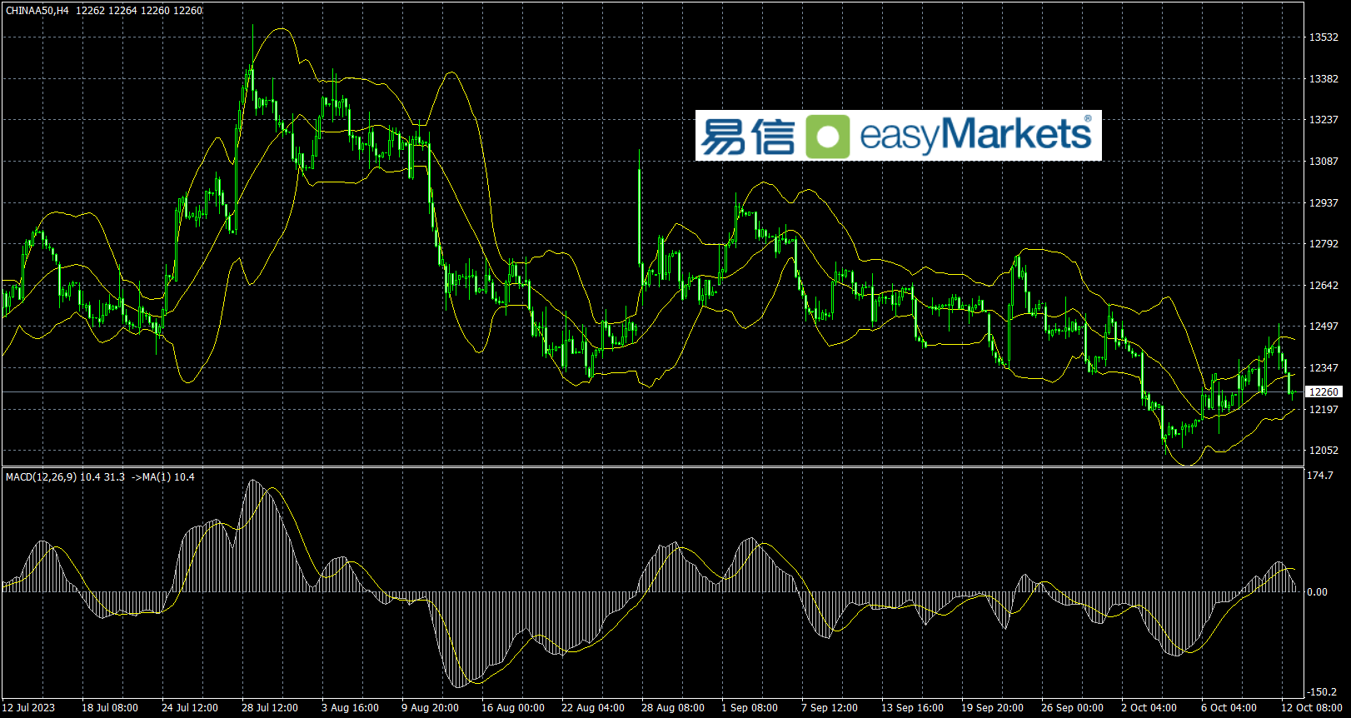Image resolution: width=1351 pixels, height=718 pixels.
Task: Click the 28 Aug 08:00 time label
Action: click(x=673, y=708)
